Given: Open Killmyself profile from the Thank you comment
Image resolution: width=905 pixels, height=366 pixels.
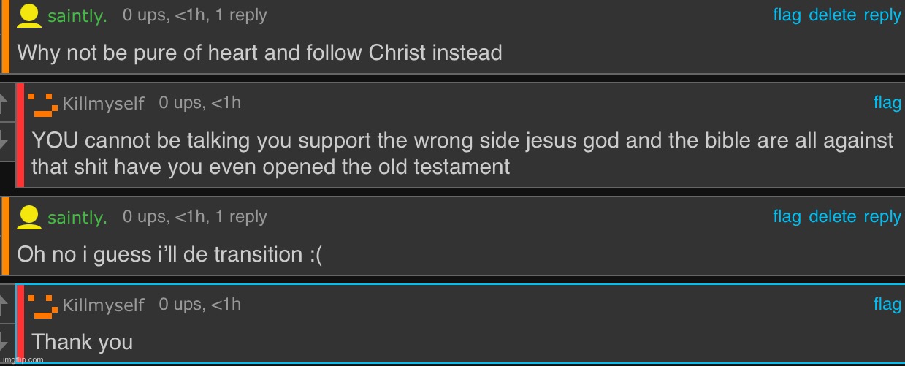Looking at the screenshot, I should 103,305.
